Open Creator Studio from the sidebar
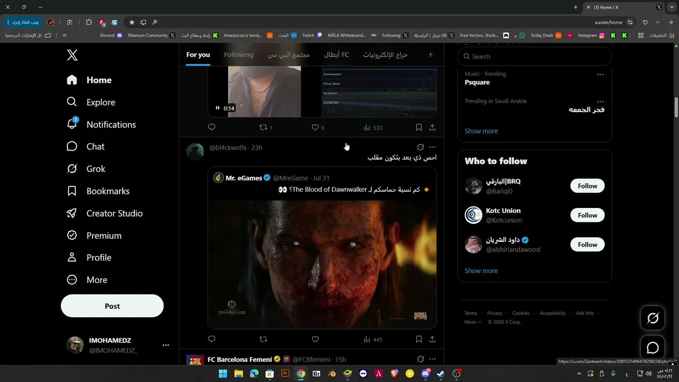 pyautogui.click(x=105, y=214)
